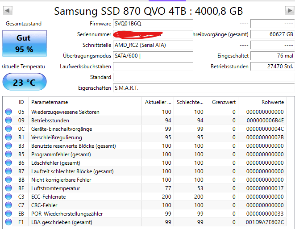The height and width of the screenshot is (229, 295).
Task: Select the LBA geschrieben (gesamt) parameter name
Action: pyautogui.click(x=62, y=222)
